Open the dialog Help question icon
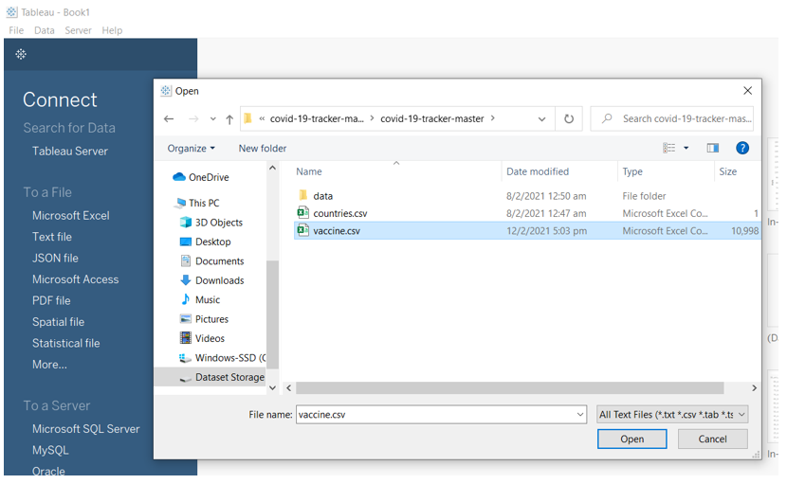The height and width of the screenshot is (484, 787). click(x=742, y=149)
